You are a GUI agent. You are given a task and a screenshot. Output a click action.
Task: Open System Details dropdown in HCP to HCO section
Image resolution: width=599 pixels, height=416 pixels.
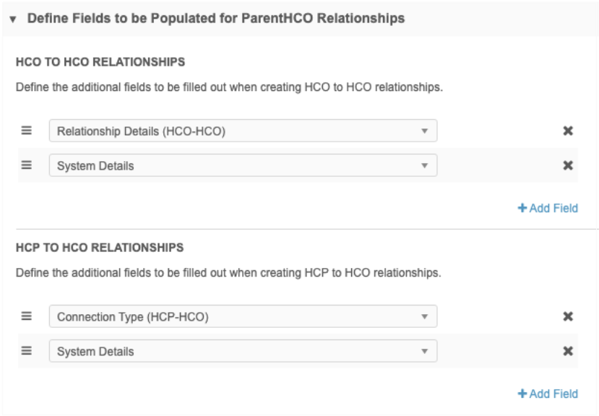[x=243, y=351]
